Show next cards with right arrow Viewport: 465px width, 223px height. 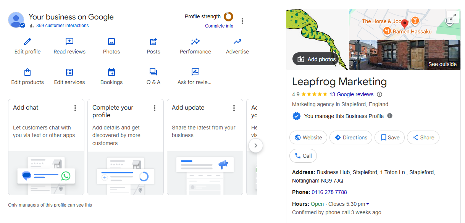256,145
